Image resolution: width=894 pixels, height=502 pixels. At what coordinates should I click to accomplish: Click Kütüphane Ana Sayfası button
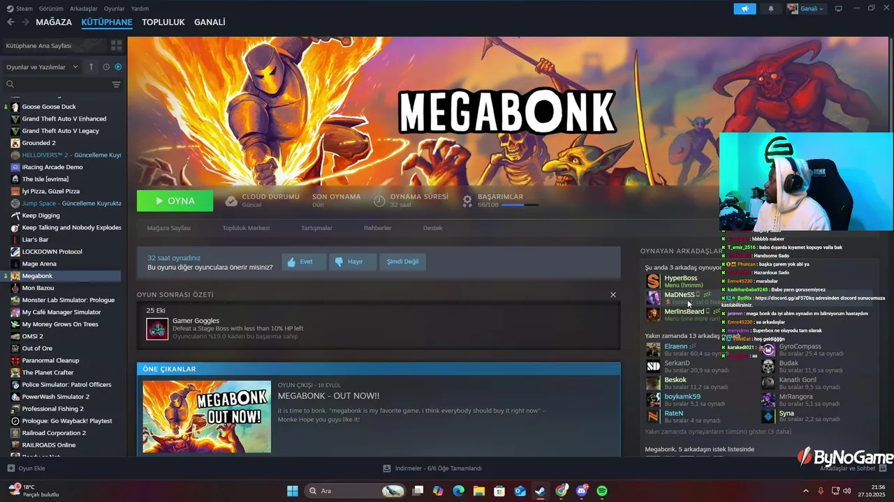point(54,45)
